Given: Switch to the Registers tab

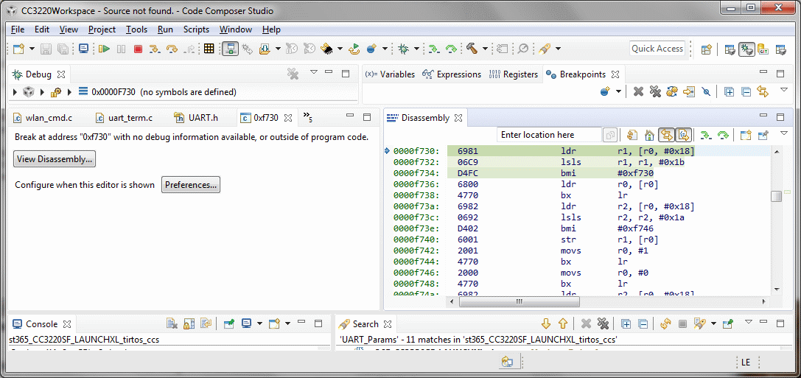Looking at the screenshot, I should click(514, 74).
